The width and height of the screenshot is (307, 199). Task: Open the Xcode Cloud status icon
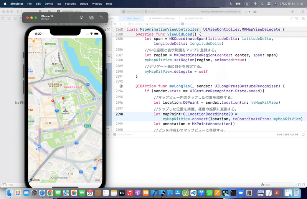point(255,11)
